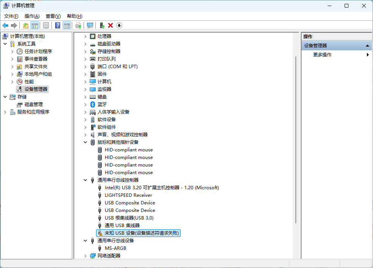Click the red X uninstall device icon
This screenshot has width=373, height=268.
coord(110,25)
